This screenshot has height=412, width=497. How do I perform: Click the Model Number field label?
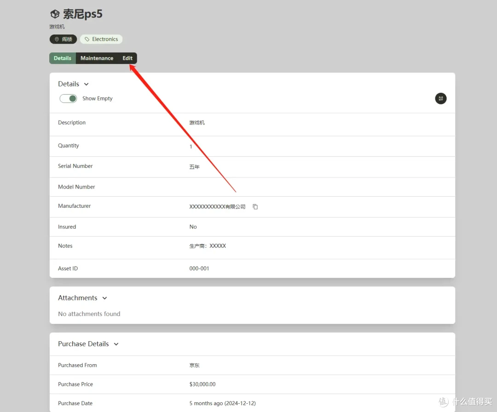point(76,187)
